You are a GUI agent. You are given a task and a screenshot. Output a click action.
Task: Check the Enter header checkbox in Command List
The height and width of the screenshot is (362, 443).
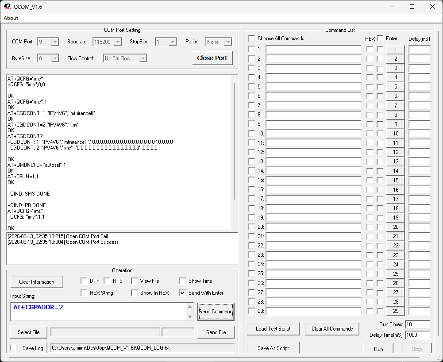click(x=380, y=39)
